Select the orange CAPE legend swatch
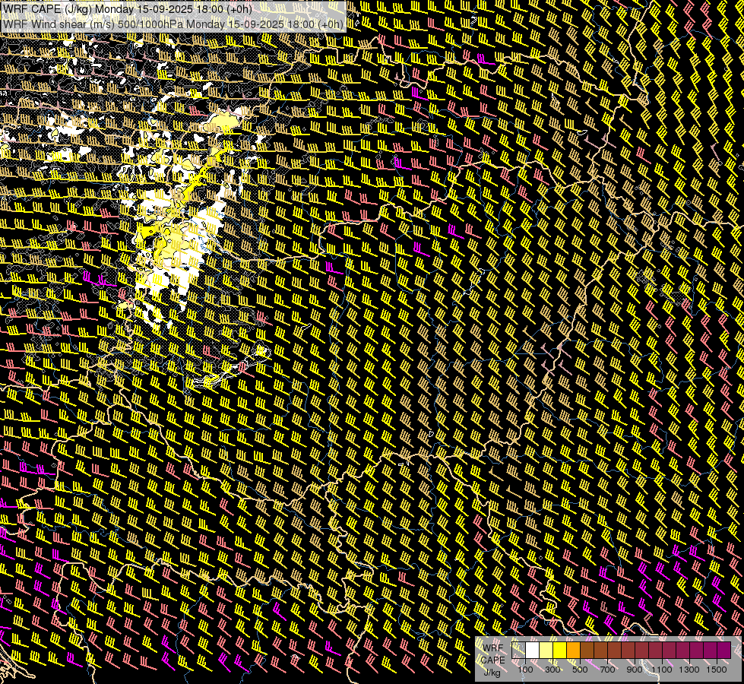 pyautogui.click(x=574, y=650)
